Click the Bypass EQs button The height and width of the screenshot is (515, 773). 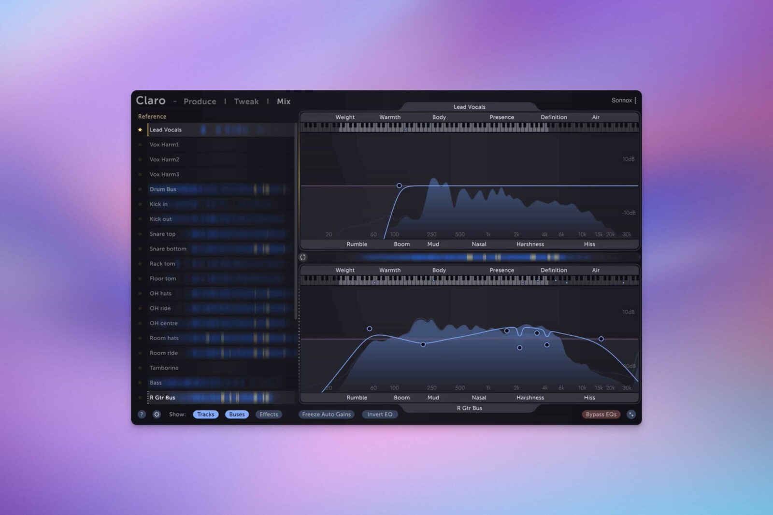point(601,415)
